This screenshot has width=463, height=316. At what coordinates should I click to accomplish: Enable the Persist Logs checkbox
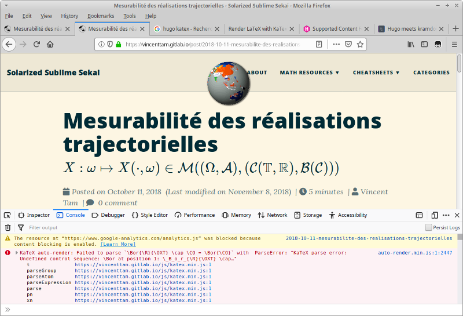(x=428, y=228)
